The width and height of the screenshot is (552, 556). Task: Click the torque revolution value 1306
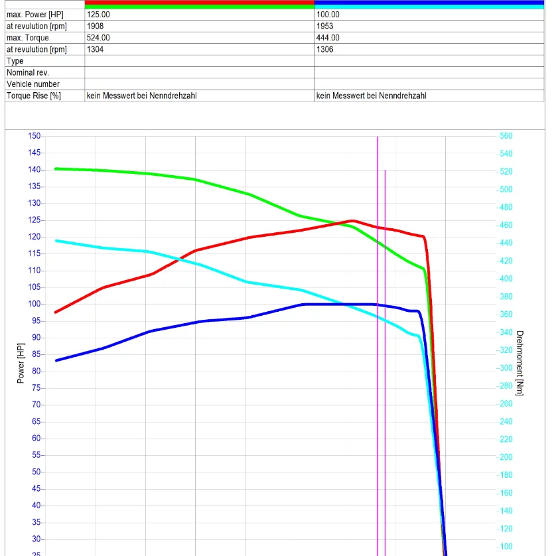coord(325,49)
